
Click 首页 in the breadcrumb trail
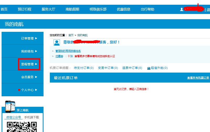pos(71,35)
